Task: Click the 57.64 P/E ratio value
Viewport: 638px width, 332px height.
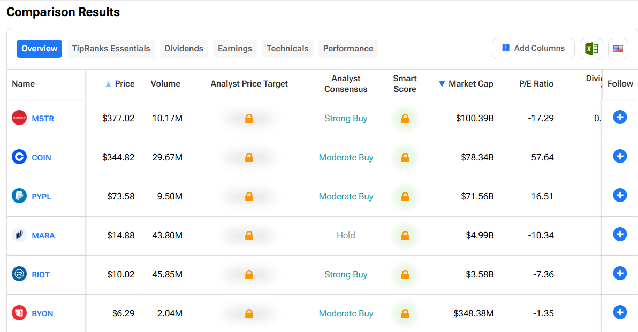Action: [x=542, y=157]
